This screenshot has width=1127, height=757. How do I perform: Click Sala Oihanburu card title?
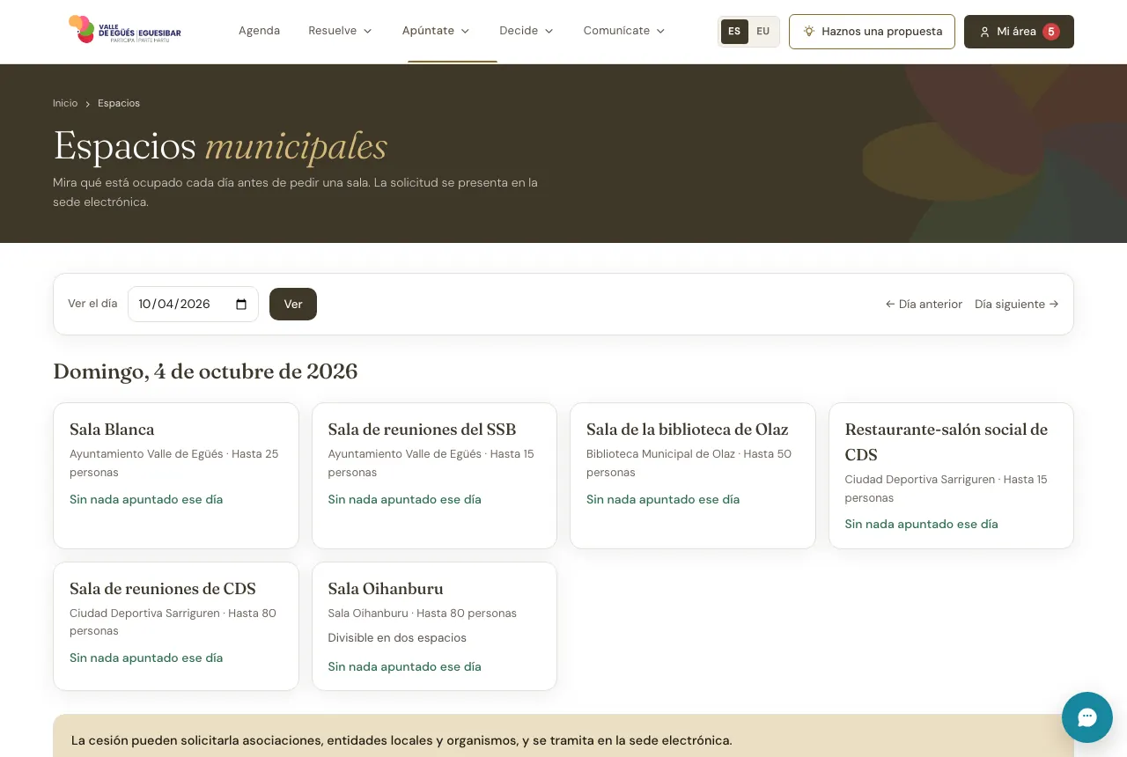click(386, 589)
